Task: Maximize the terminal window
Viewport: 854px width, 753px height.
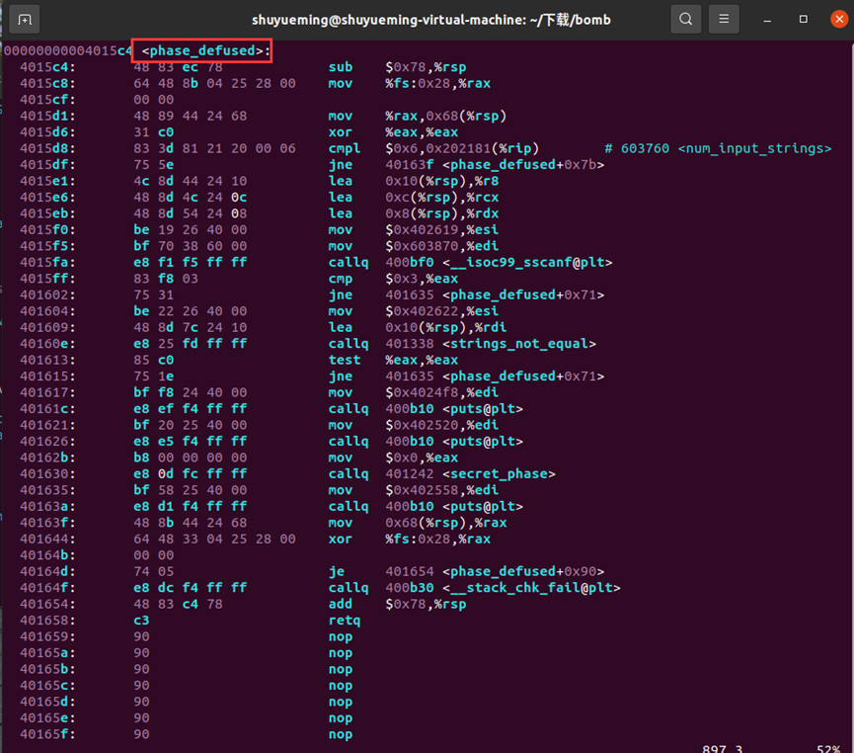Action: [x=804, y=18]
